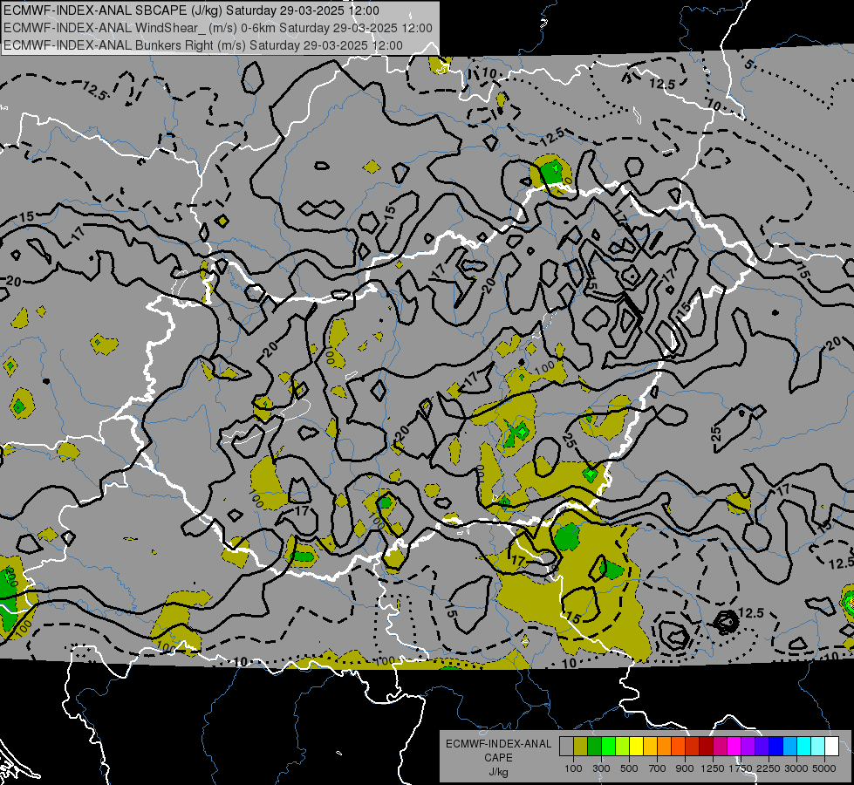This screenshot has height=785, width=854.
Task: Click the dark green swatch in the CAPE legend
Action: coord(594,747)
